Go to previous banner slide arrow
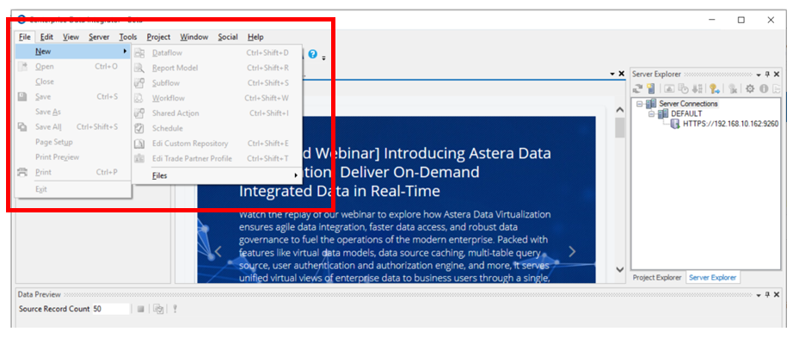793x344 pixels. 218,252
